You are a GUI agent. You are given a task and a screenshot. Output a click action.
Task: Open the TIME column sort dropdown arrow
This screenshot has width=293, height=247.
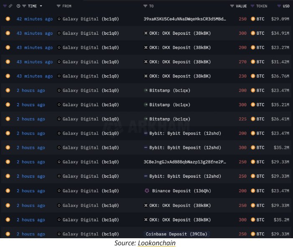[41, 6]
